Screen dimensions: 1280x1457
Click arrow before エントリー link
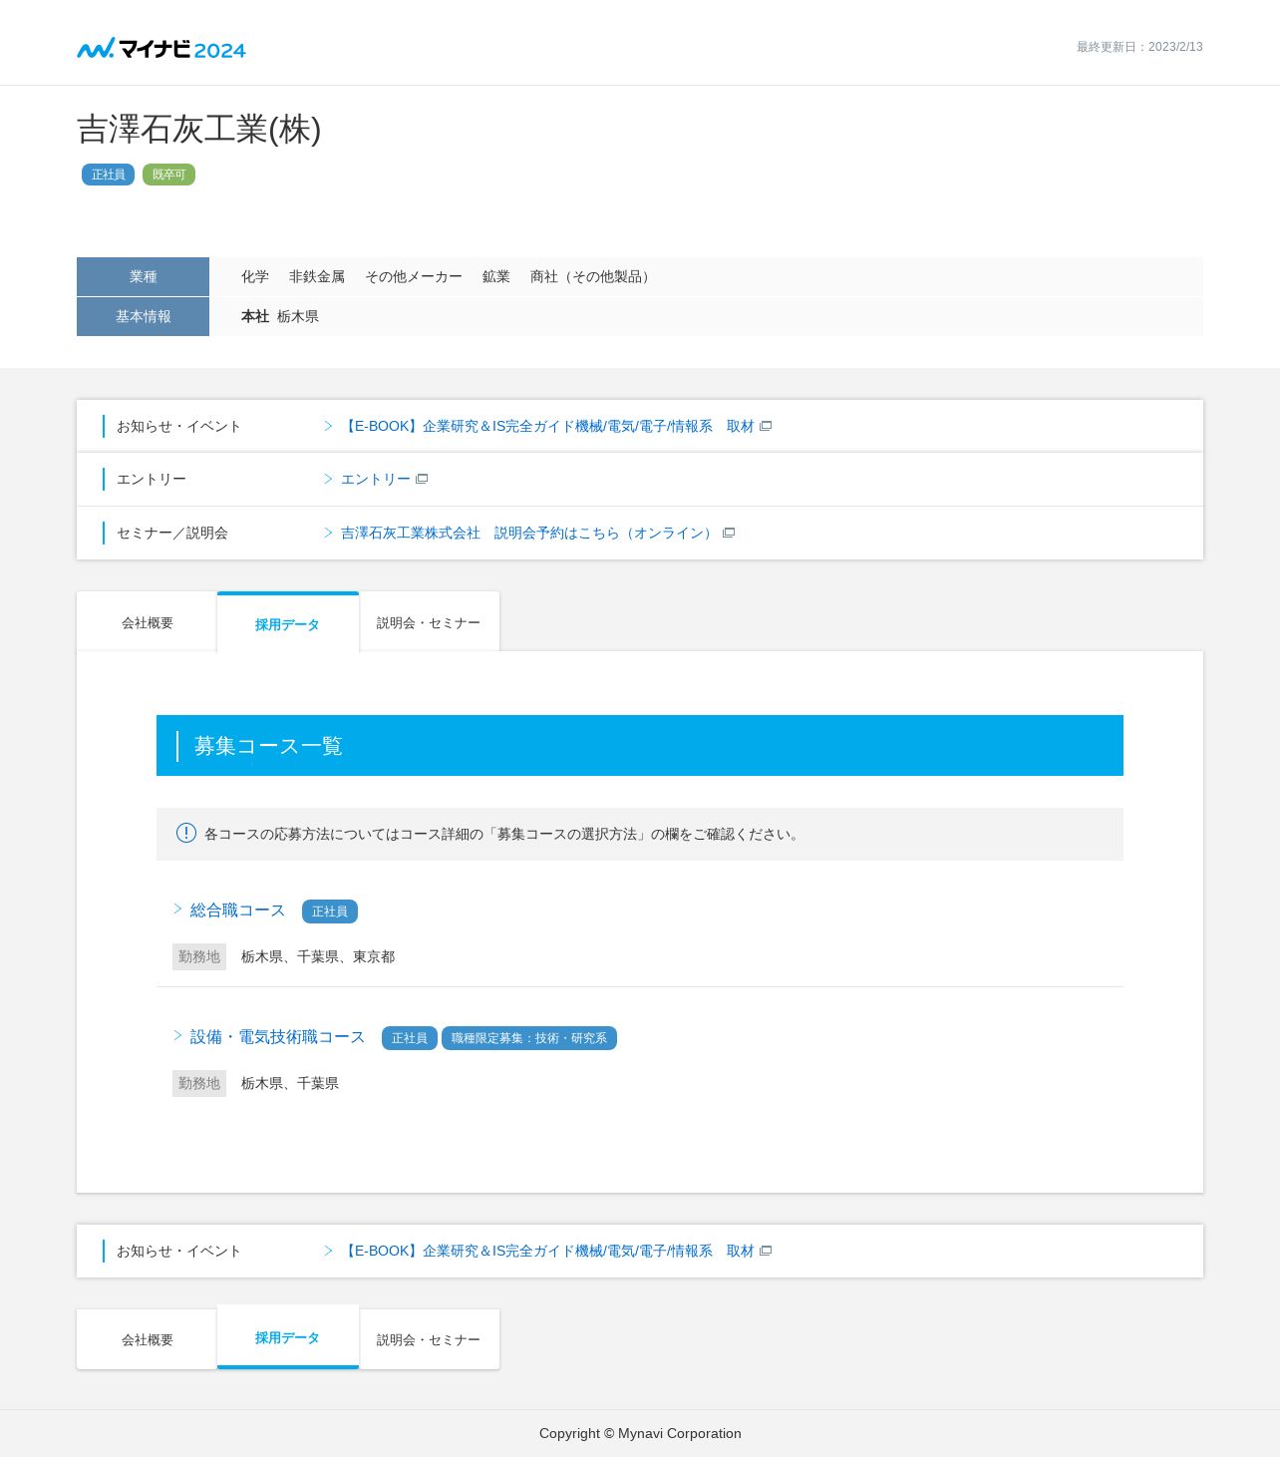point(328,479)
